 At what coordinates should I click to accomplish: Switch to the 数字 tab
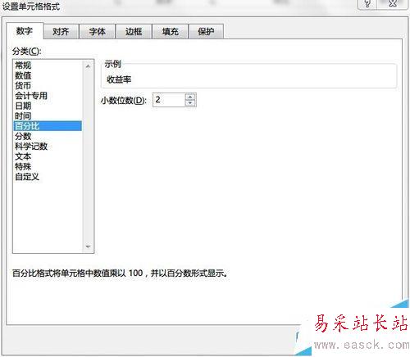click(x=25, y=31)
